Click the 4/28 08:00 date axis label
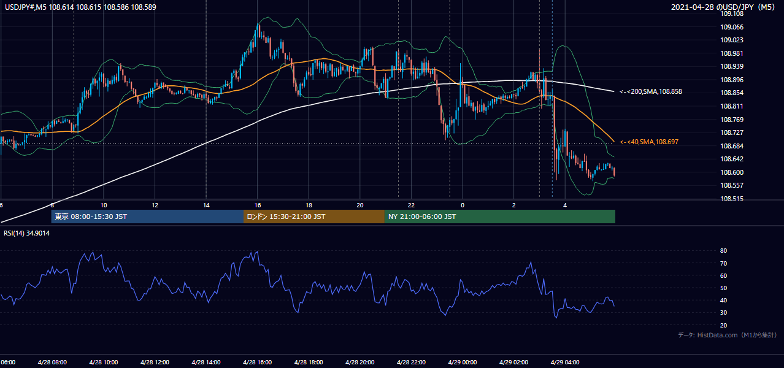Image resolution: width=784 pixels, height=368 pixels. click(x=52, y=362)
